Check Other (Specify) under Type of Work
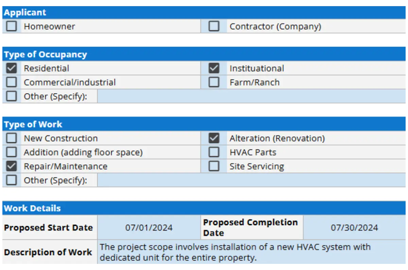Viewport: 408px width, 270px height. 12,180
